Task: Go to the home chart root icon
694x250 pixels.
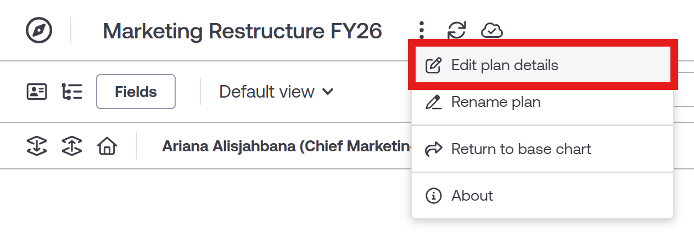Action: pyautogui.click(x=107, y=146)
